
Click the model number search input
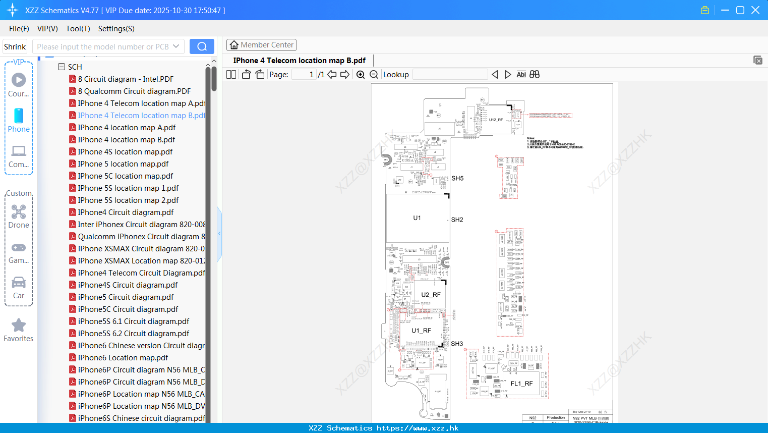tap(103, 46)
